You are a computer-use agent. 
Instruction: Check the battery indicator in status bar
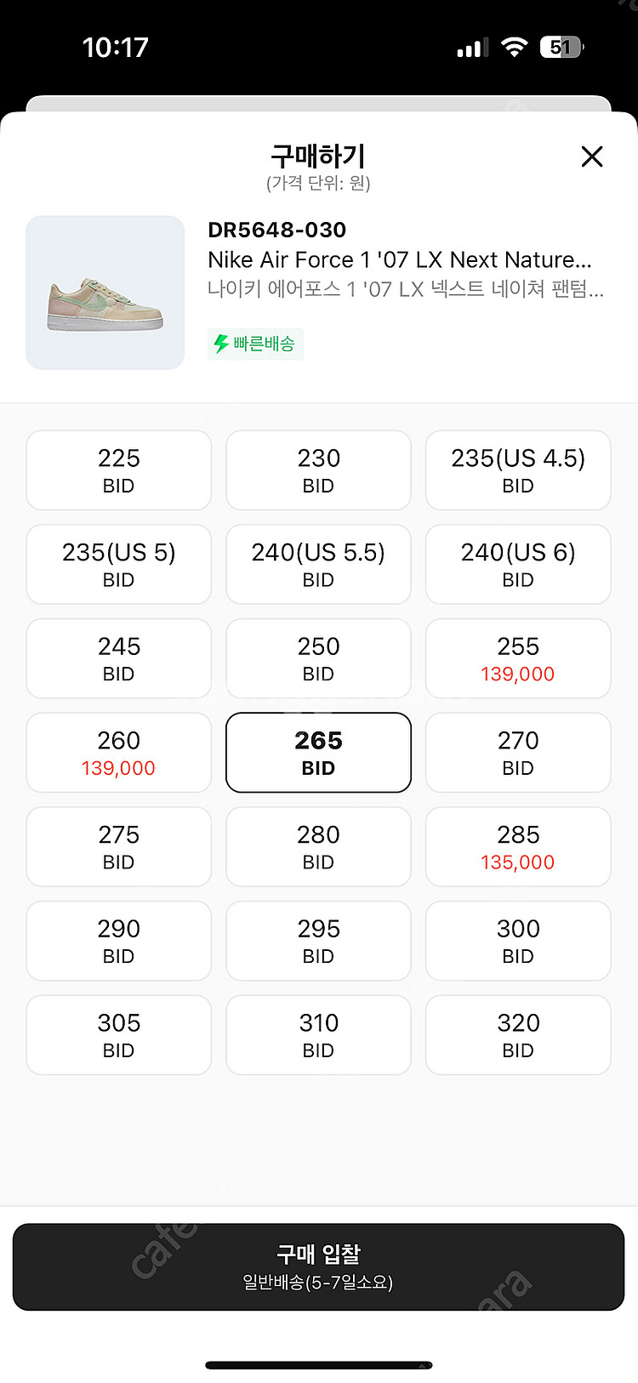[x=561, y=47]
